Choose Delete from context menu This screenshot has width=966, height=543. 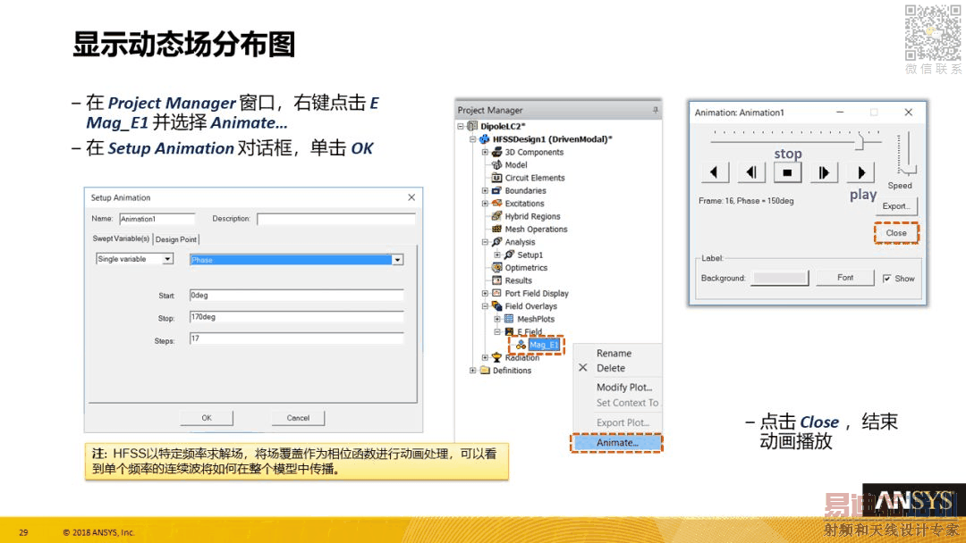pos(611,368)
